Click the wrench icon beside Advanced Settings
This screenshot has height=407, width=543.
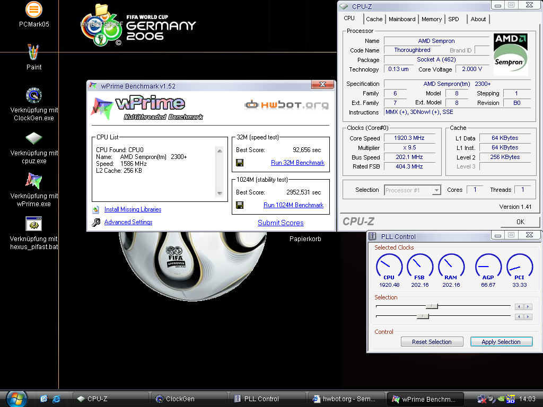pyautogui.click(x=96, y=222)
